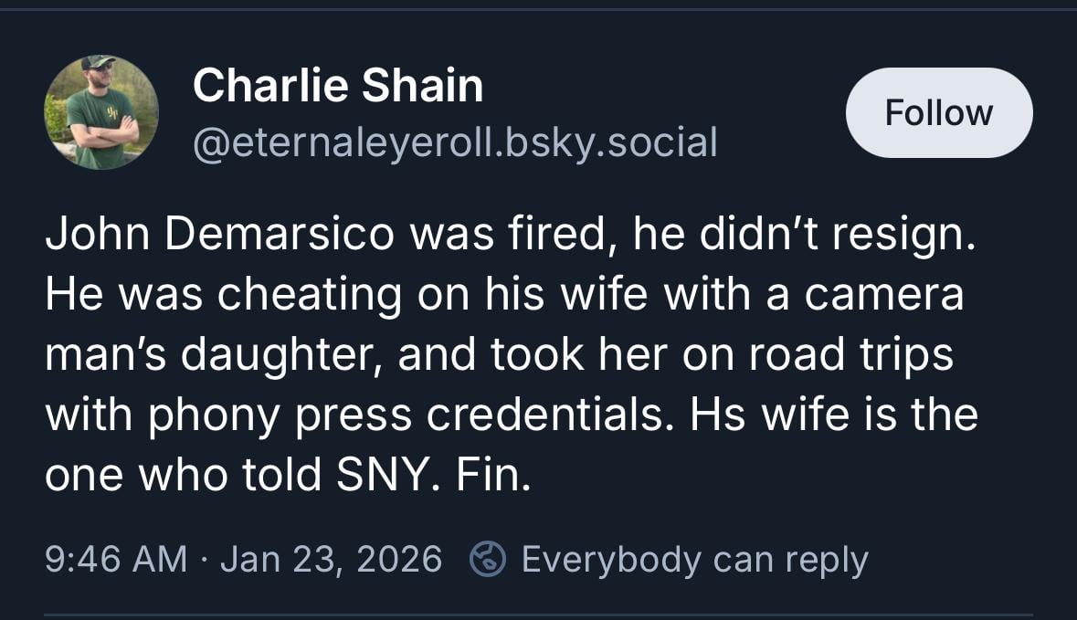Click the first line mentioning John Demarsico
This screenshot has height=620, width=1077.
coord(512,233)
